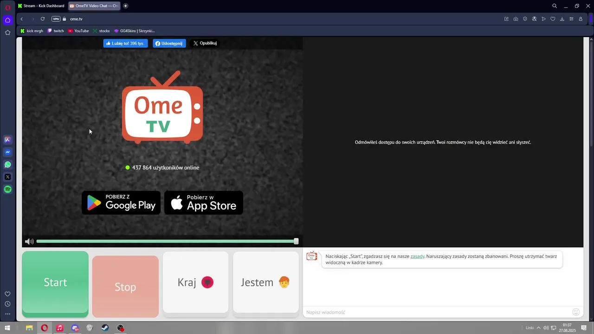Open the taskbar volume control
594x334 pixels.
click(546, 328)
